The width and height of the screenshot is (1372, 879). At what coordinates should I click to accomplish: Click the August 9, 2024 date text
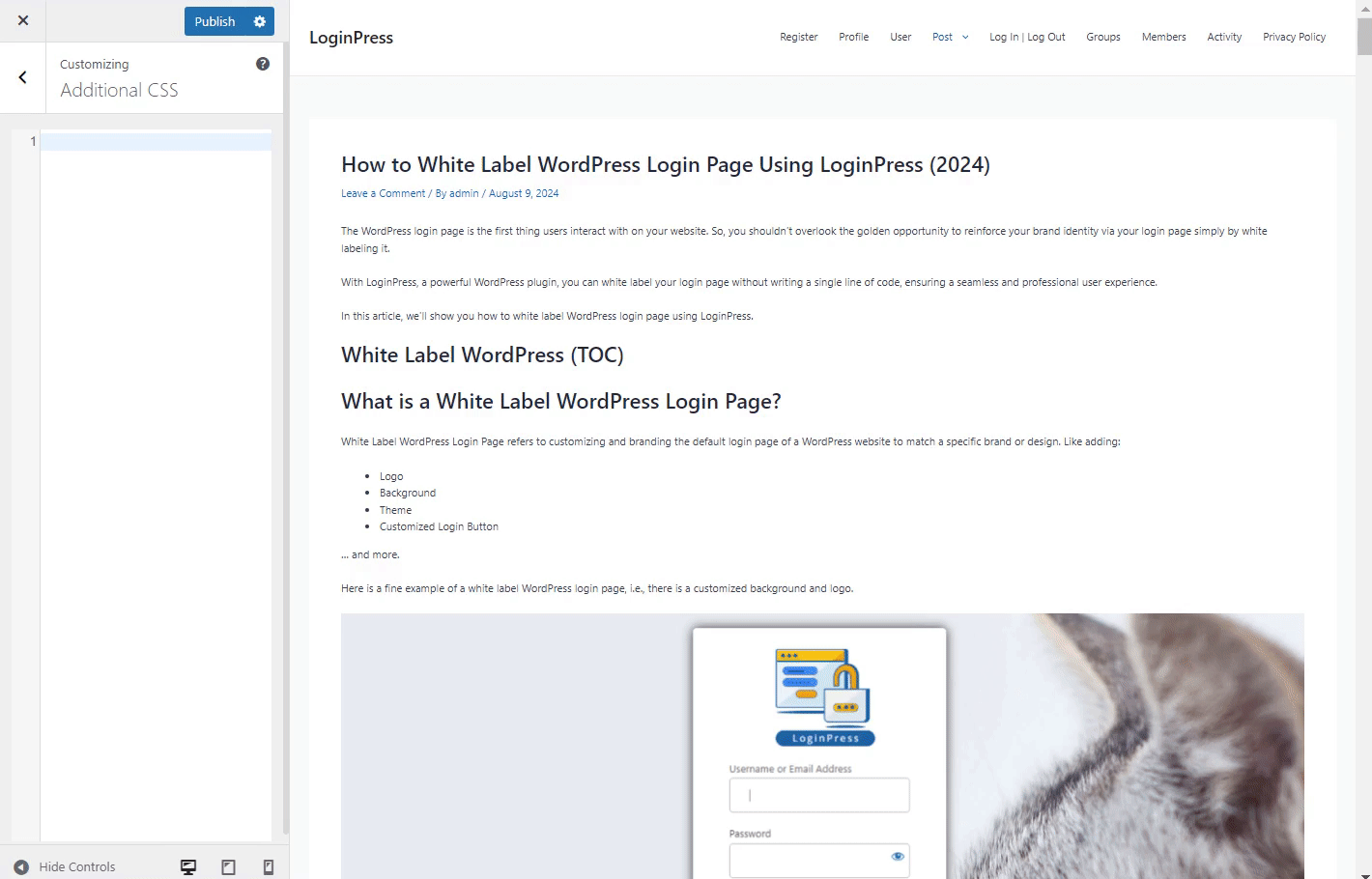click(524, 193)
